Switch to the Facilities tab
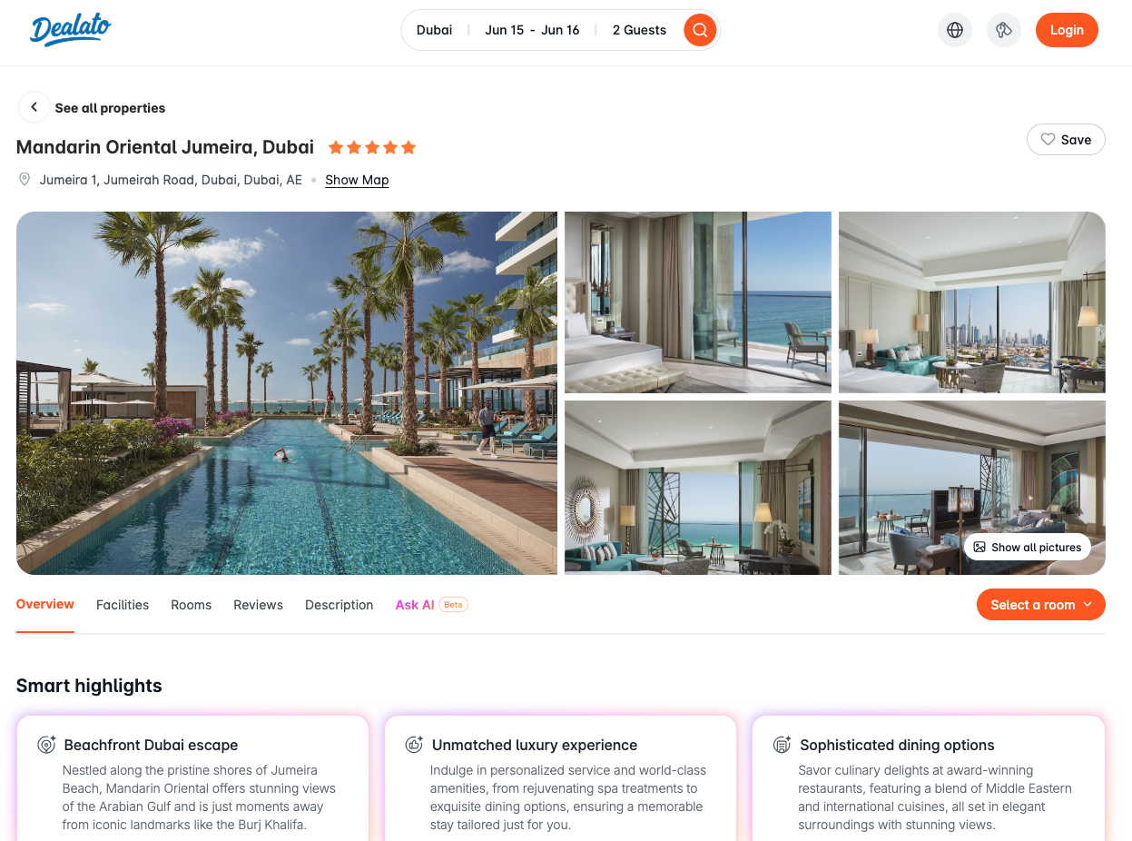Viewport: 1132px width, 841px height. coord(123,605)
